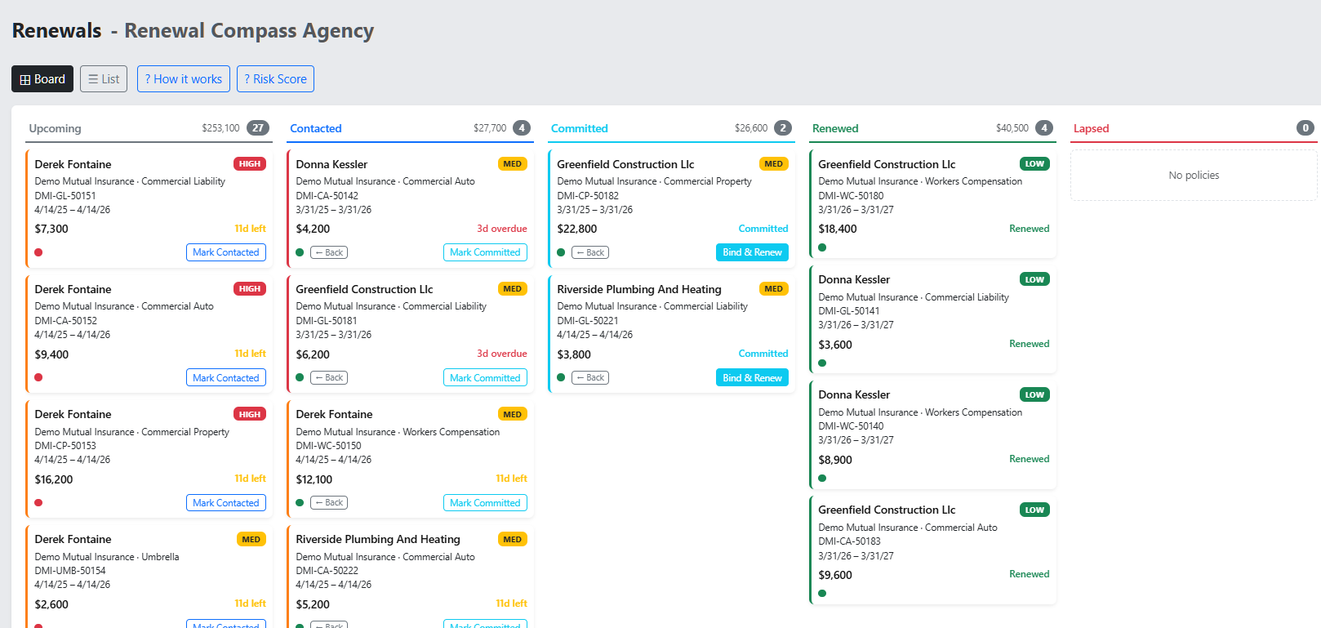Click green status dot on DMI-WC-50180 card

tap(822, 247)
